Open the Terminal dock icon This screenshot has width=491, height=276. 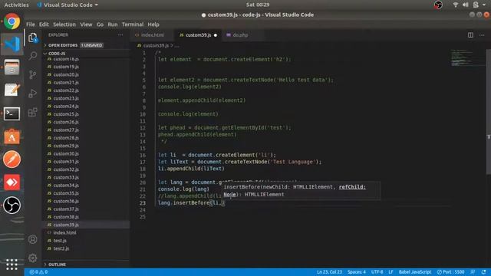[12, 113]
